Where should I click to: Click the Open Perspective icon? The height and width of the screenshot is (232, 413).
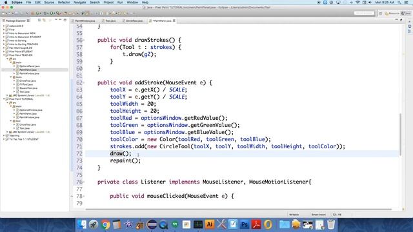click(x=381, y=14)
